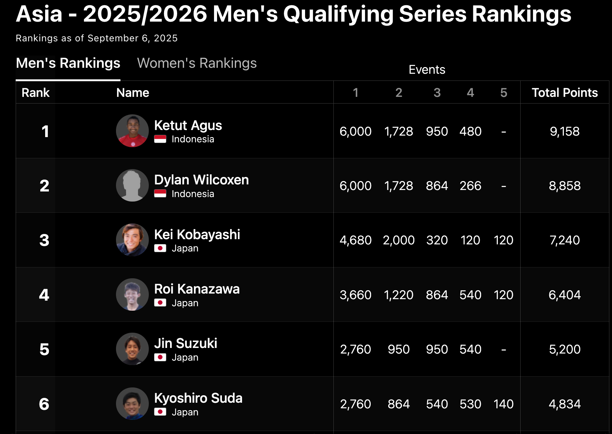Open the Kyoshiro Suda name link
The width and height of the screenshot is (612, 434).
[198, 398]
